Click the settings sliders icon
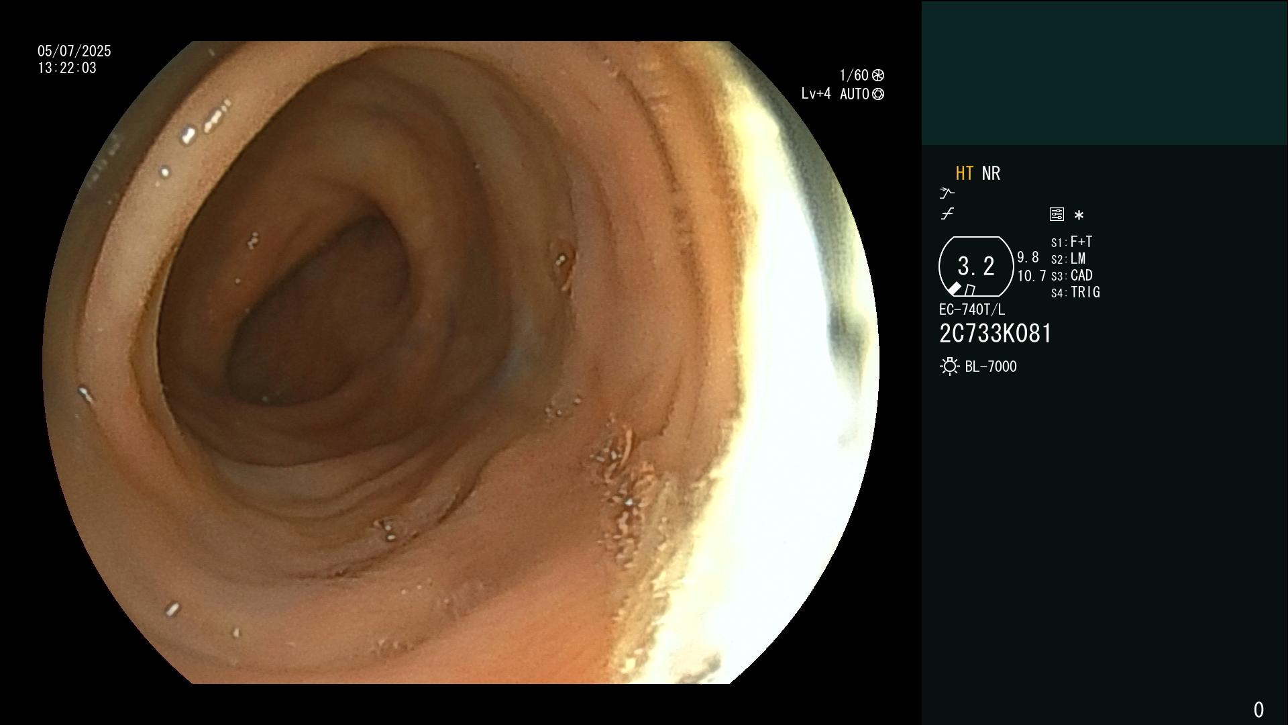 tap(1057, 215)
